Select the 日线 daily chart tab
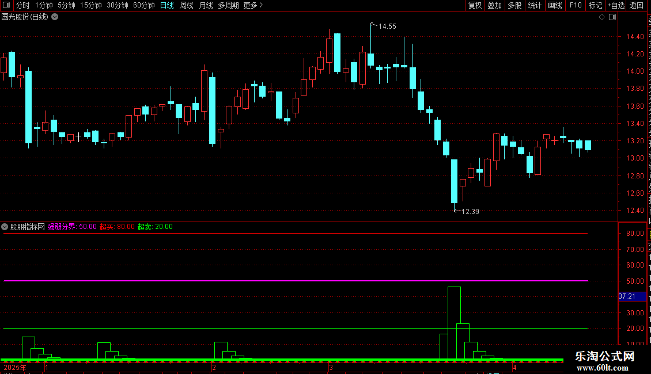The width and height of the screenshot is (651, 374). (167, 5)
